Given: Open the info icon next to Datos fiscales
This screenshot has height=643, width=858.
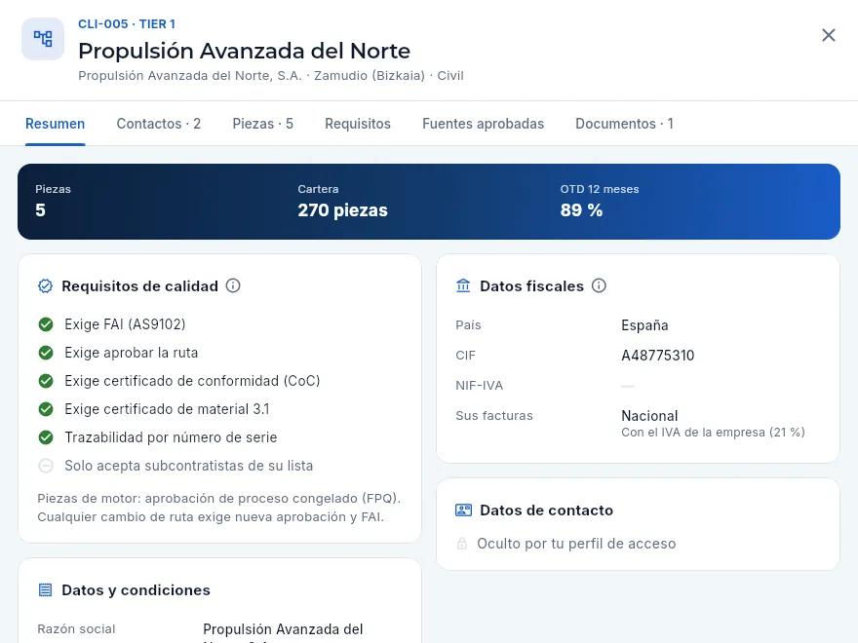Looking at the screenshot, I should click(x=600, y=285).
